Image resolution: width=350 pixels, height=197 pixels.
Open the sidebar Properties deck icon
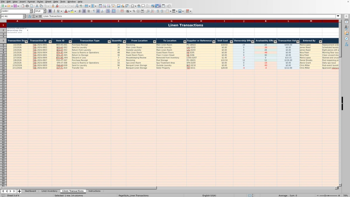pos(346,22)
